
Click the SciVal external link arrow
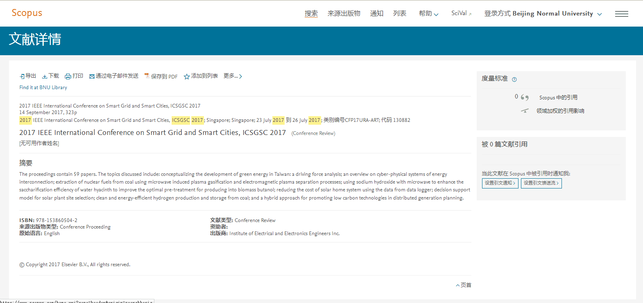click(470, 14)
